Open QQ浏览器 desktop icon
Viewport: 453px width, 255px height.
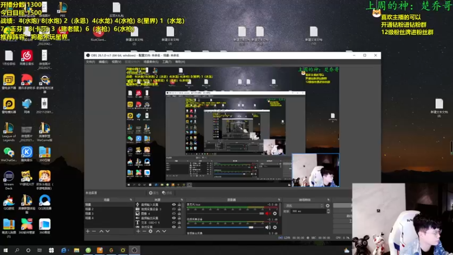[x=45, y=202]
